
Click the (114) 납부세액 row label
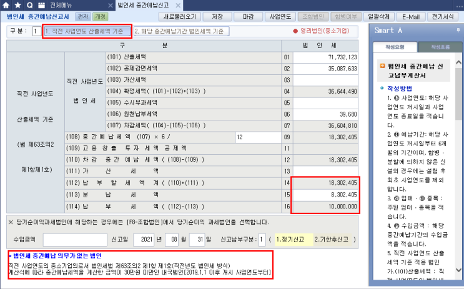135,207
